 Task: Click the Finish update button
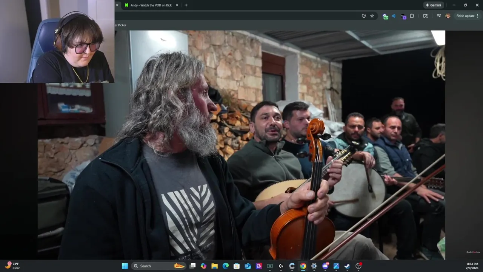[465, 16]
